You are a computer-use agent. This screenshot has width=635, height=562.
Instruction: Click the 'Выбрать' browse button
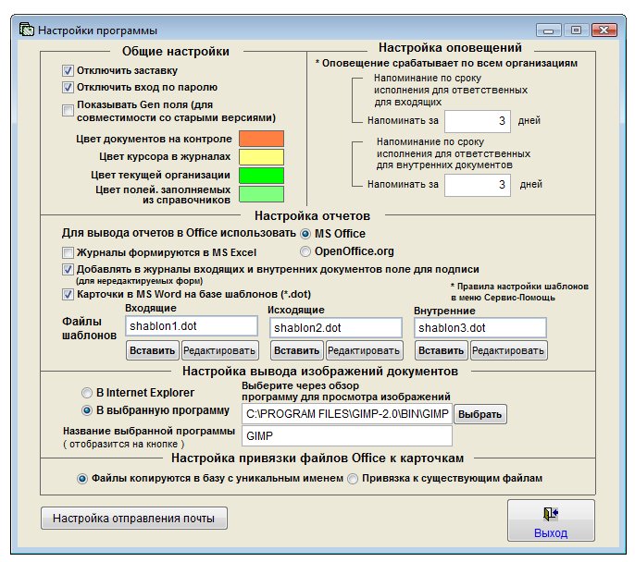coord(479,414)
